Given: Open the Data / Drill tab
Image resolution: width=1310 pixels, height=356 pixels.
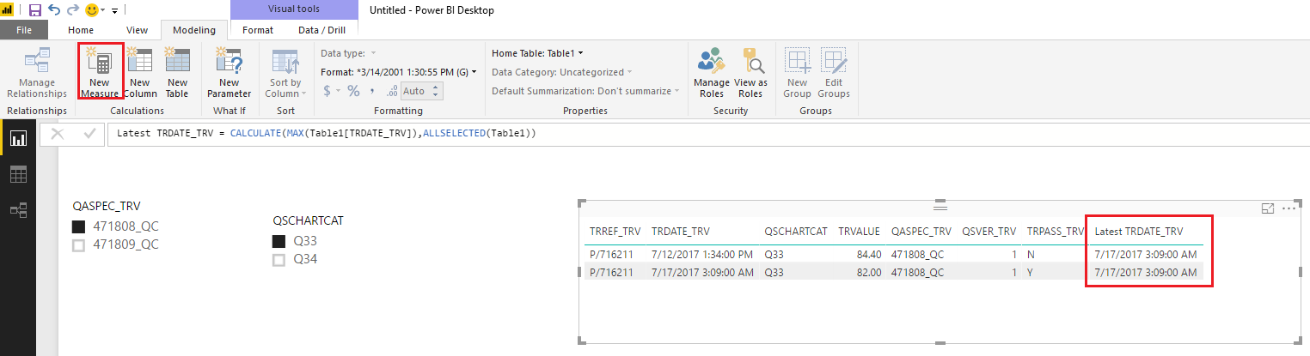Looking at the screenshot, I should (x=320, y=30).
